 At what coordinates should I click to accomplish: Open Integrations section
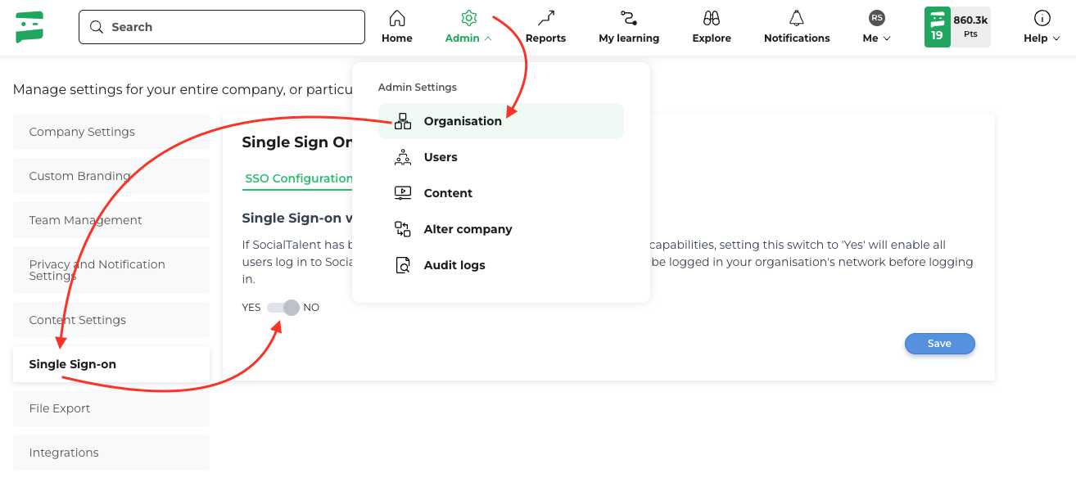pyautogui.click(x=111, y=453)
